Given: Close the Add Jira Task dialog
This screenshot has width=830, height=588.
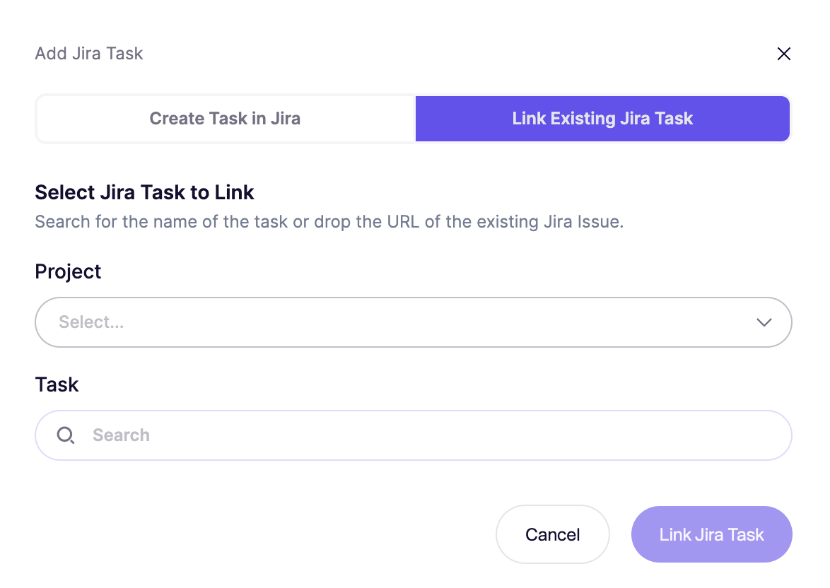Looking at the screenshot, I should [x=783, y=54].
